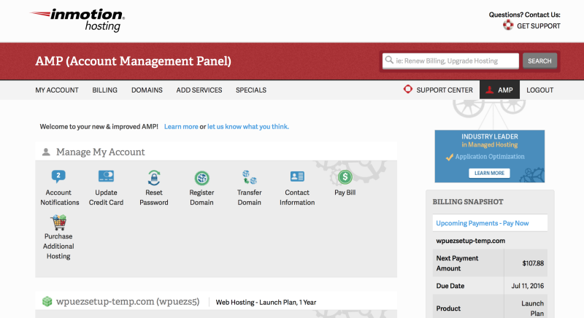This screenshot has height=318, width=584.
Task: Click the magnifier icon in search box
Action: pyautogui.click(x=389, y=60)
